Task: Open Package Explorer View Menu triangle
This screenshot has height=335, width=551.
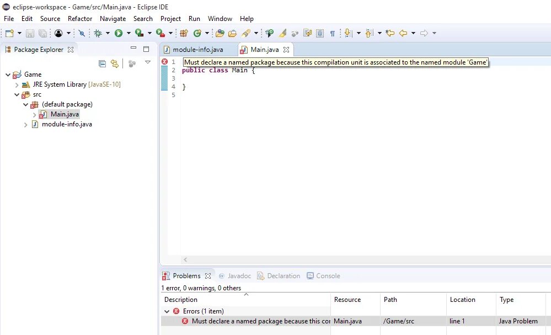Action: pos(148,62)
